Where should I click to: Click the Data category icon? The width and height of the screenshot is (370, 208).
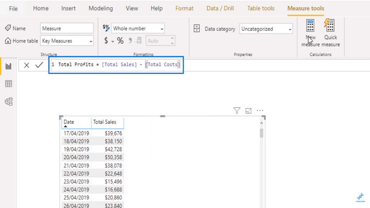(x=197, y=29)
